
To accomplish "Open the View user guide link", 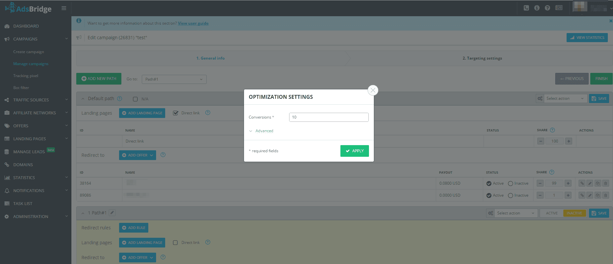I will pyautogui.click(x=193, y=23).
